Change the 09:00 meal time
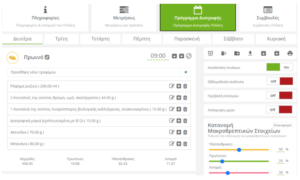Image resolution: width=300 pixels, height=180 pixels. click(158, 56)
